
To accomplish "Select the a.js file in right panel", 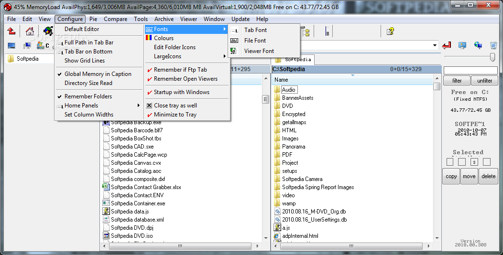I will click(286, 228).
